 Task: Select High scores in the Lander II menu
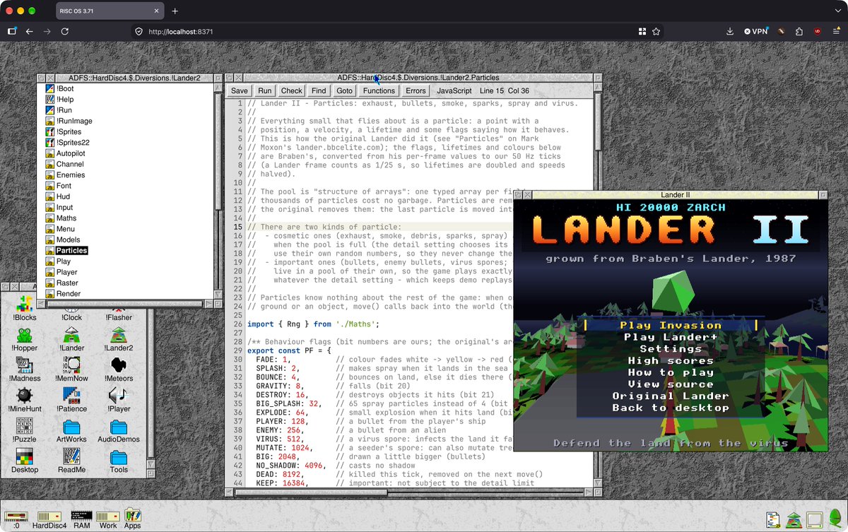[671, 360]
